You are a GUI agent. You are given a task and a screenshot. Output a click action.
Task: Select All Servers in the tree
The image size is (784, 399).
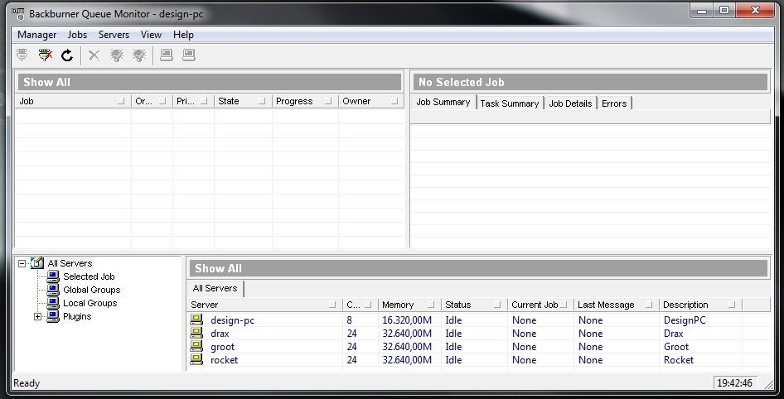tap(70, 263)
